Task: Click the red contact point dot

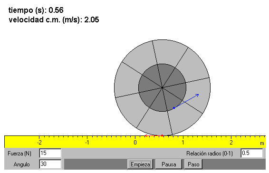Action: tap(162, 135)
